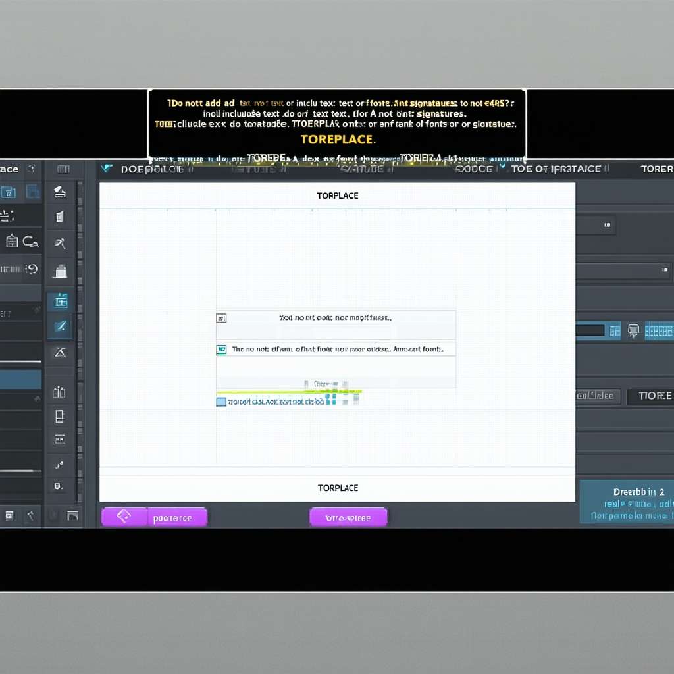Click the compass tool below the pencil tool
The image size is (674, 674).
click(x=60, y=353)
